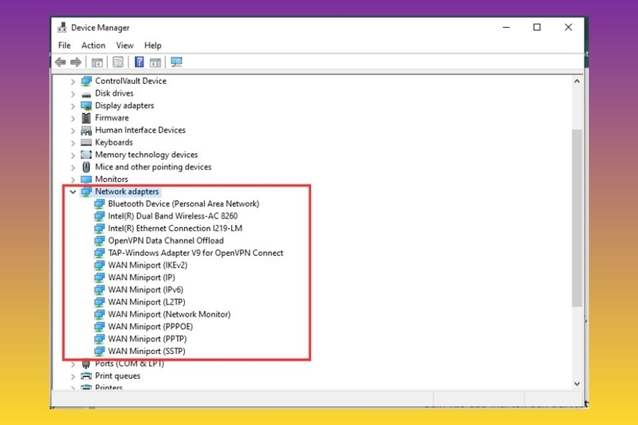
Task: Click the Ports (COM & LPT) icon
Action: tap(86, 364)
